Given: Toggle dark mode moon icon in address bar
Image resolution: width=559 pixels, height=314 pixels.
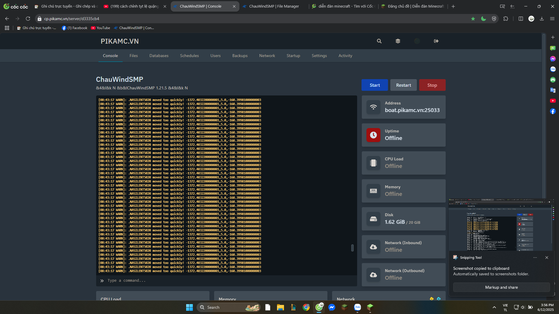Looking at the screenshot, I should point(484,19).
